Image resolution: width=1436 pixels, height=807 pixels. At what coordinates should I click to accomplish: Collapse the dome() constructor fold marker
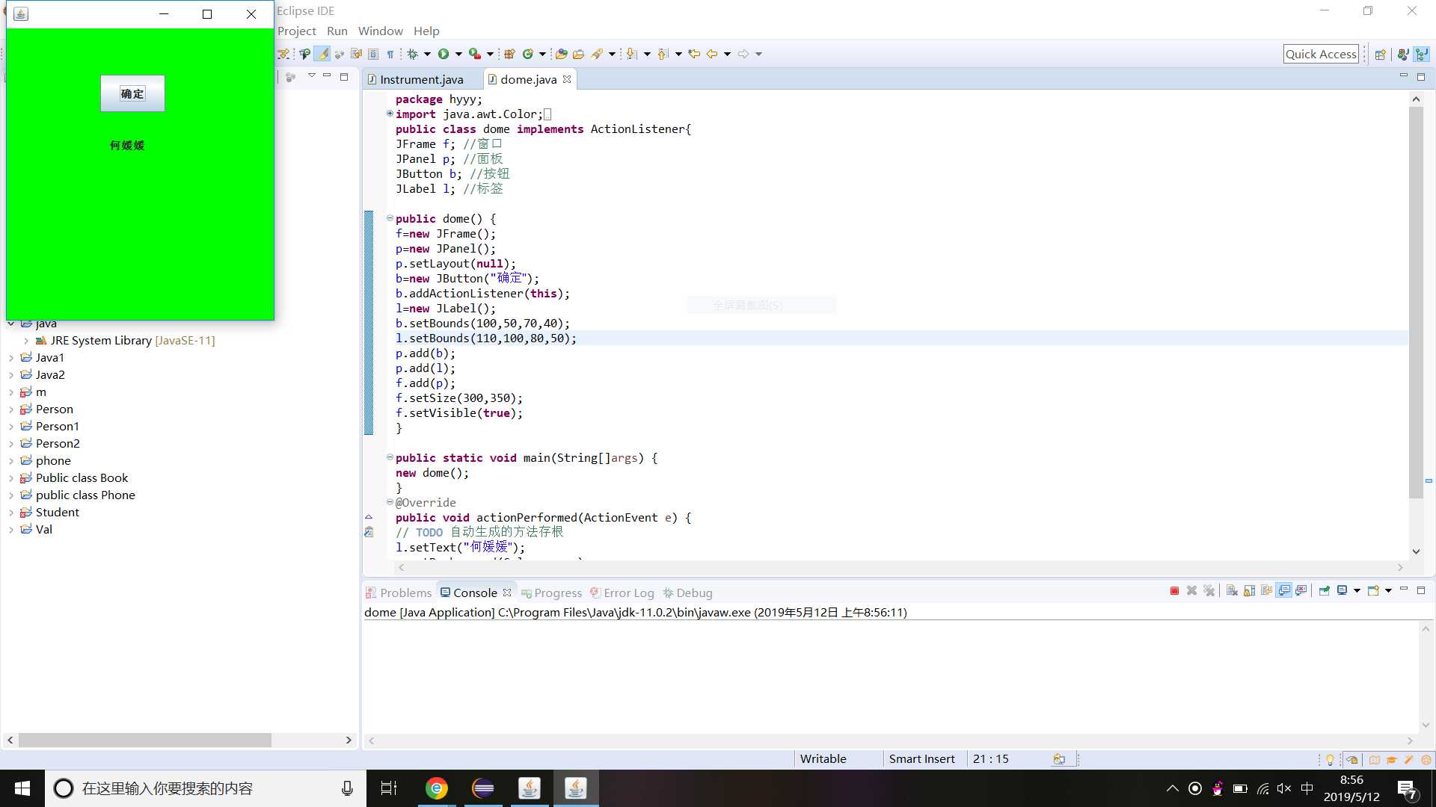[390, 218]
